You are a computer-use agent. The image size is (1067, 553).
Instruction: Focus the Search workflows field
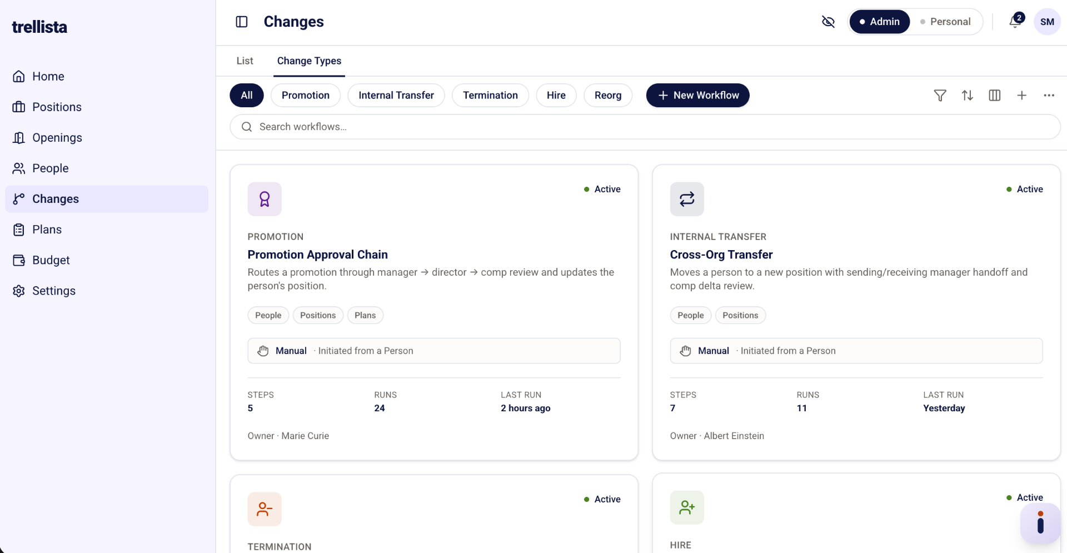click(x=645, y=127)
